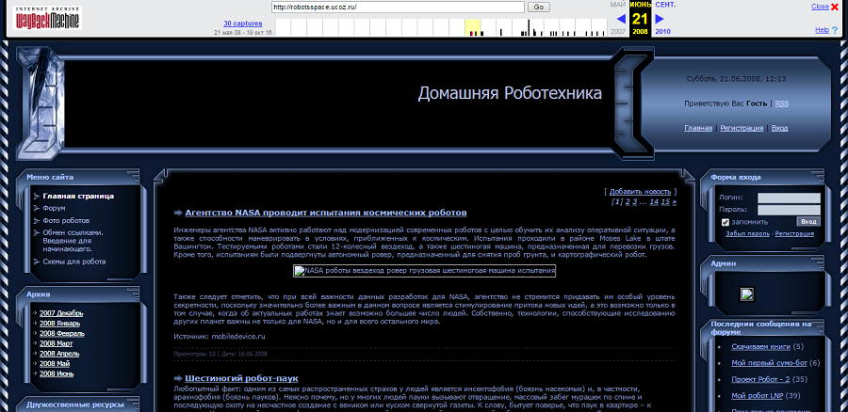
Task: Click the » next page link
Action: pyautogui.click(x=675, y=202)
